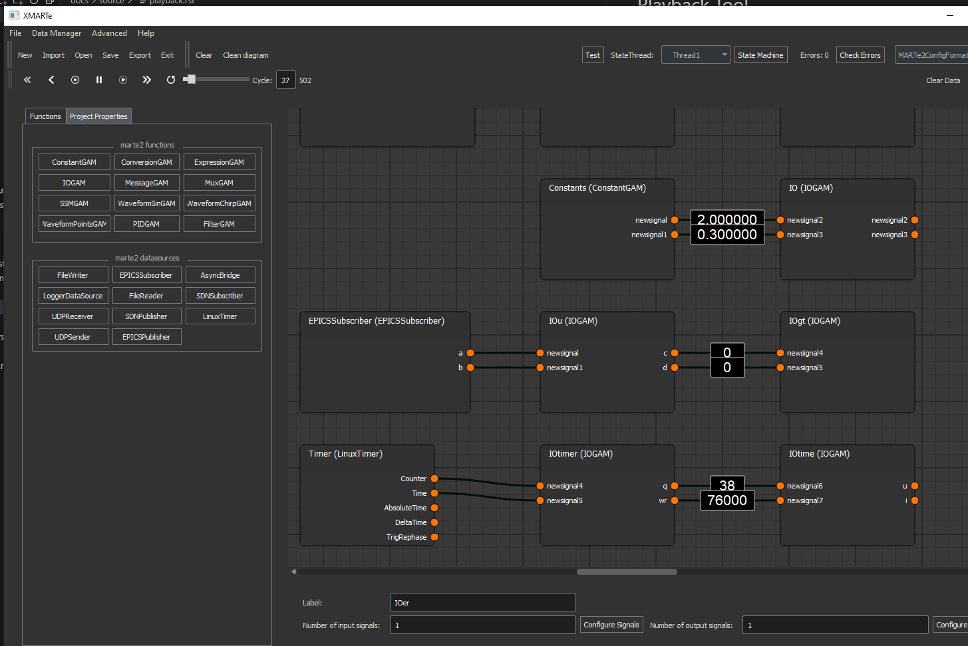The image size is (968, 646).
Task: Switch to the Project Properties tab
Action: (x=98, y=116)
